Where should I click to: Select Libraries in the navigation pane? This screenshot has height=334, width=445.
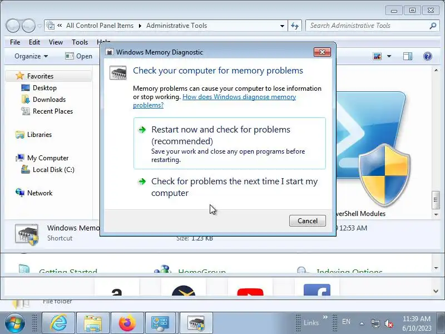(39, 135)
